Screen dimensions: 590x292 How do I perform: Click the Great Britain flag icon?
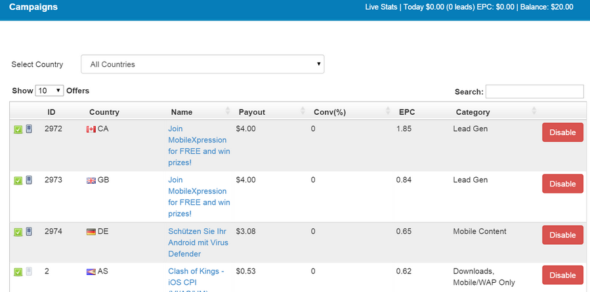tap(91, 180)
